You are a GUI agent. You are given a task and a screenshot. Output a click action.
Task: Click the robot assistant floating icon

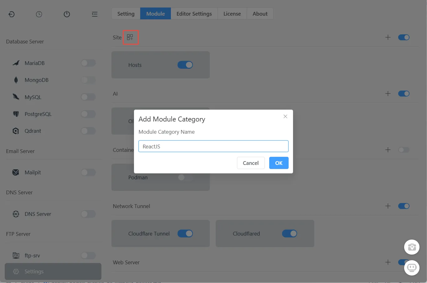(412, 268)
